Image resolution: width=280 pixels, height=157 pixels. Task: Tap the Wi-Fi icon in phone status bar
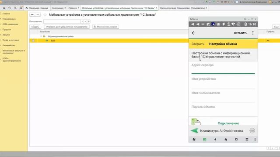point(233,24)
